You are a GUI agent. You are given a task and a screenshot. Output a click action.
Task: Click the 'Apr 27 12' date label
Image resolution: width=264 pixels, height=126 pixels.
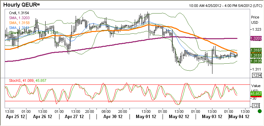pos(74,116)
